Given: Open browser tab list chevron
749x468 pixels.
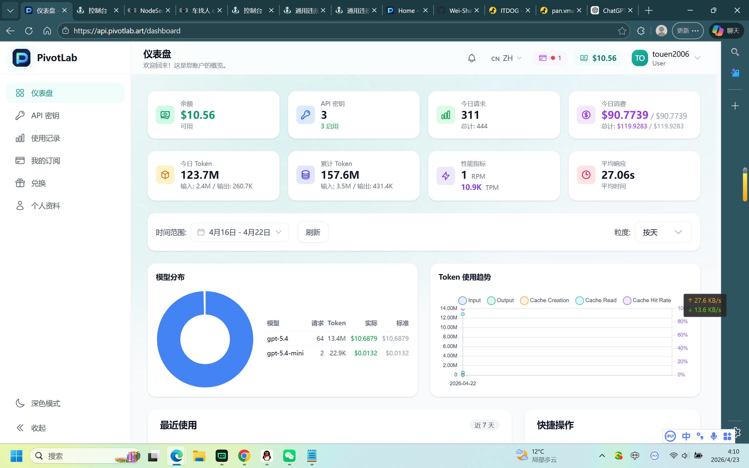Looking at the screenshot, I should [x=10, y=11].
